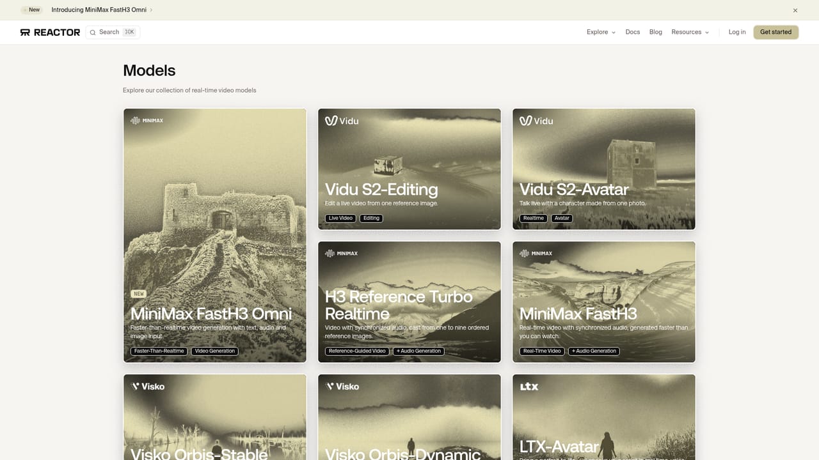This screenshot has height=460, width=819.
Task: Dismiss the announcement banner with the X
Action: click(795, 10)
